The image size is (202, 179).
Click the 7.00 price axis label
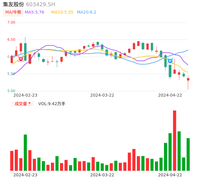(11, 22)
